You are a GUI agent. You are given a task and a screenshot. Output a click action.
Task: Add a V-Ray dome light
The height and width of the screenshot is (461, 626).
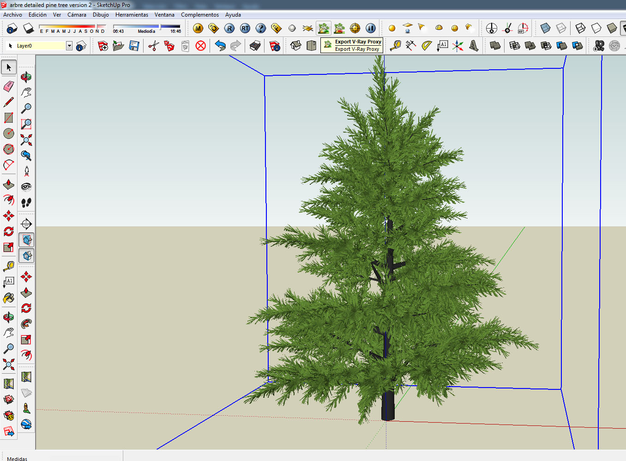pos(439,28)
